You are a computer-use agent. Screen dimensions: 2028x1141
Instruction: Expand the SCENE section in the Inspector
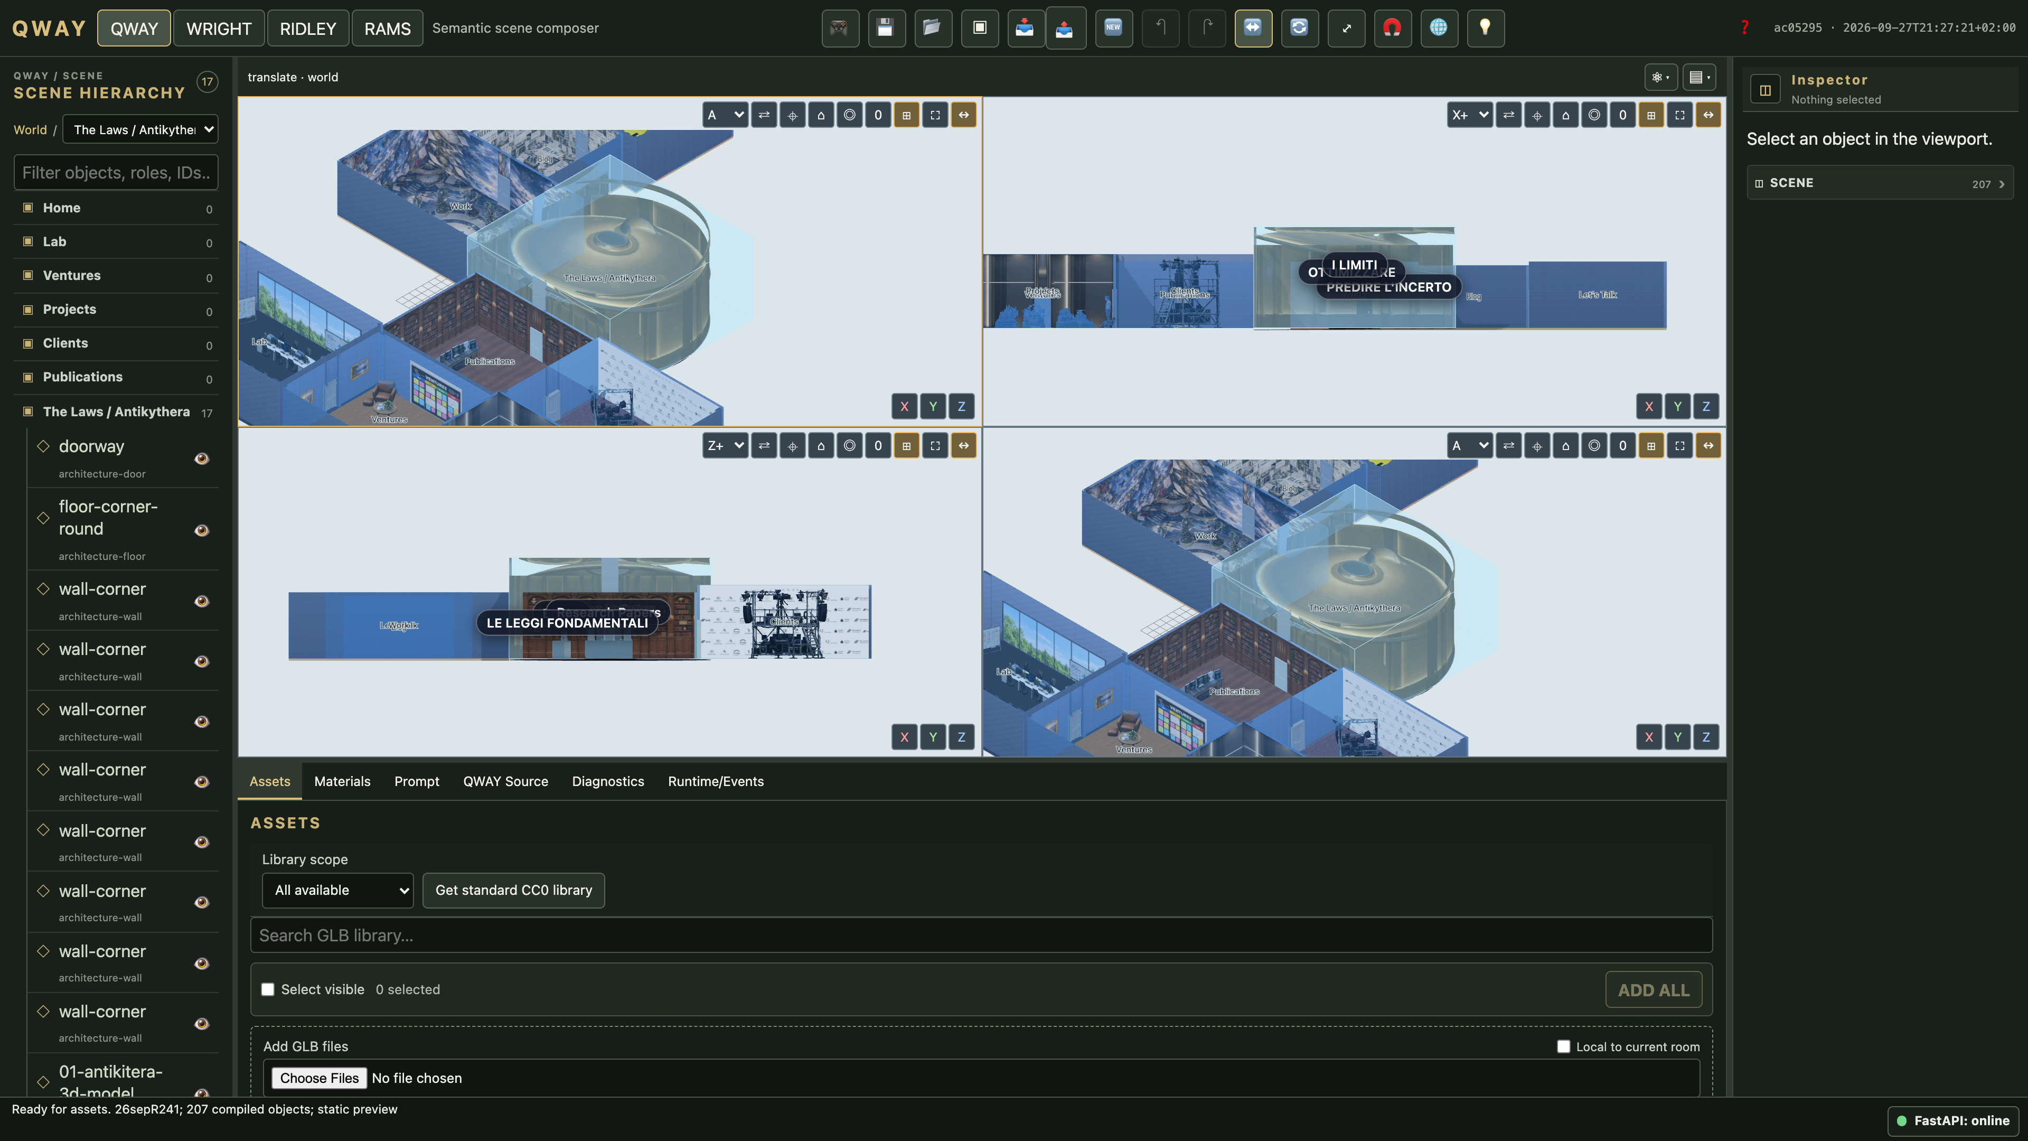(1880, 183)
